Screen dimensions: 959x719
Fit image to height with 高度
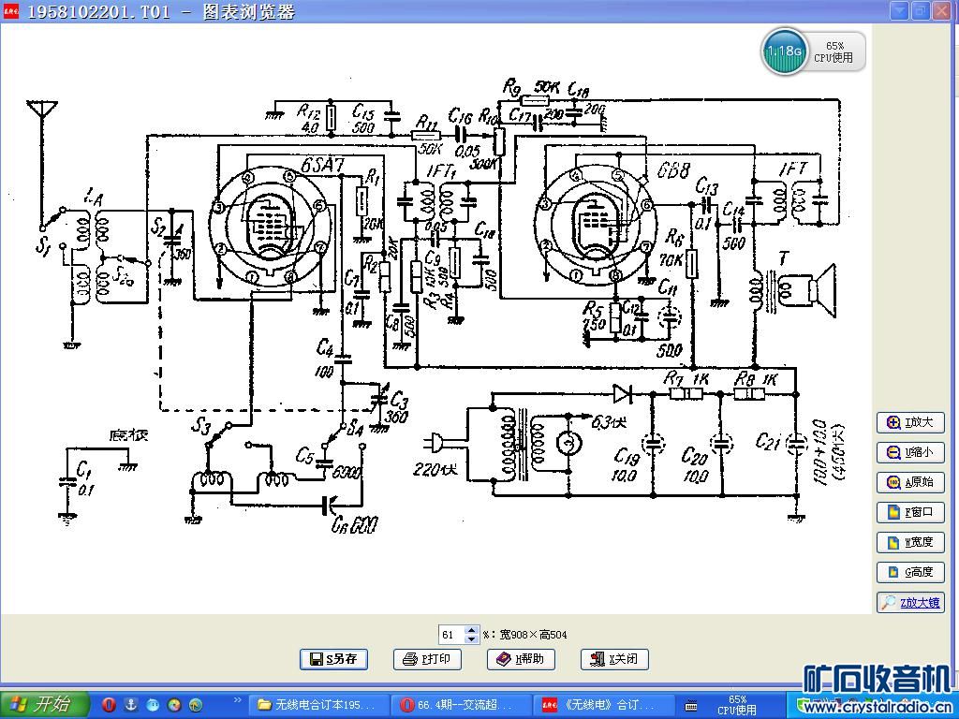(909, 573)
